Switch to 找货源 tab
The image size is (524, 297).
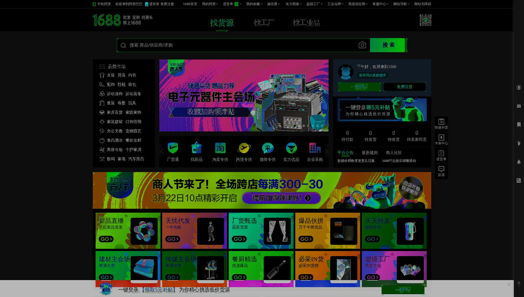pyautogui.click(x=222, y=23)
